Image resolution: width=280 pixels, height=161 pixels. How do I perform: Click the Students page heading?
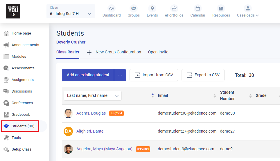point(70,33)
